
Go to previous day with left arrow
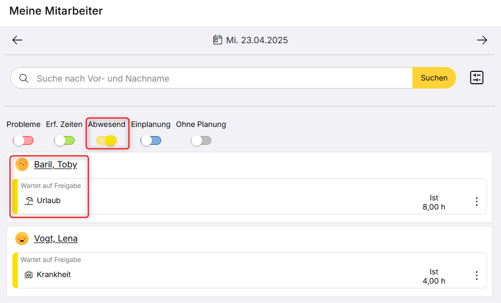point(17,41)
